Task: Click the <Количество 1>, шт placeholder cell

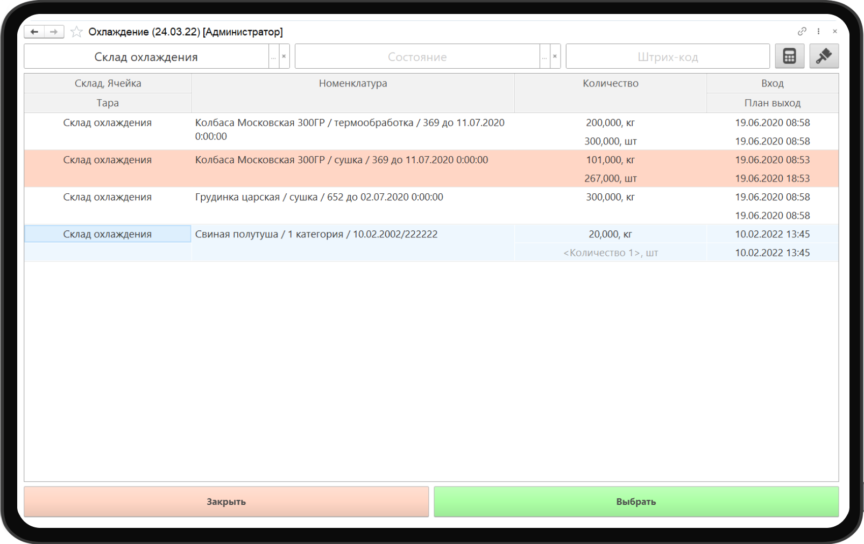Action: point(611,253)
